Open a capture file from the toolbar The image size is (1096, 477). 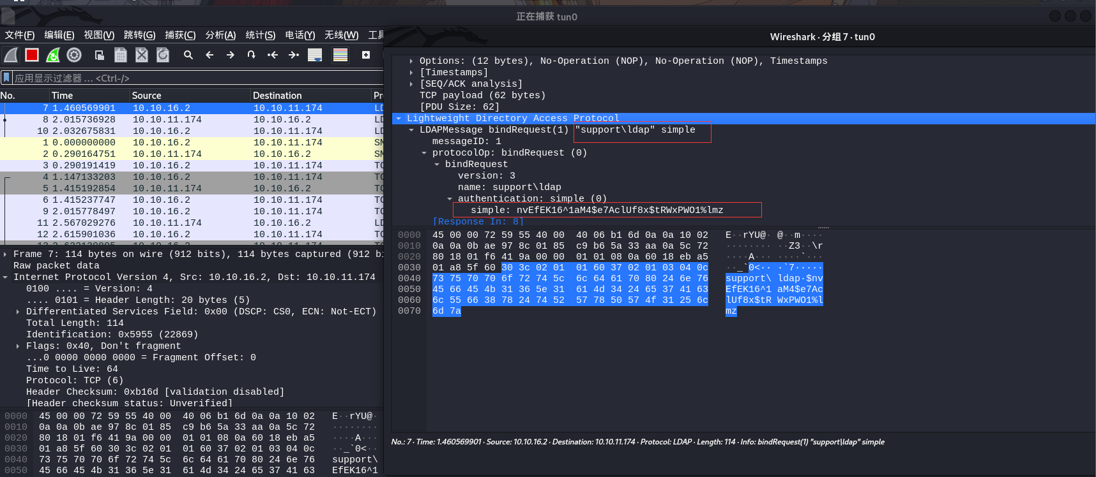tap(99, 55)
